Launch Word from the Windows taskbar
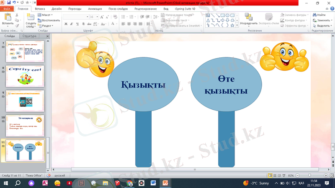This screenshot has height=188, width=335. [x=153, y=183]
